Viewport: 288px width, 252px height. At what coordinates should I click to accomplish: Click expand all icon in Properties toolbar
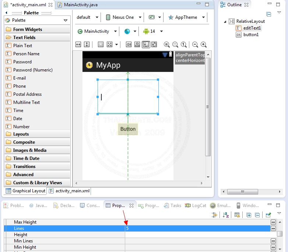pyautogui.click(x=249, y=215)
